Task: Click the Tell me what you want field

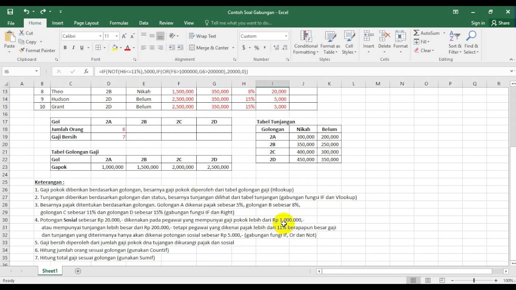Action: pos(241,23)
